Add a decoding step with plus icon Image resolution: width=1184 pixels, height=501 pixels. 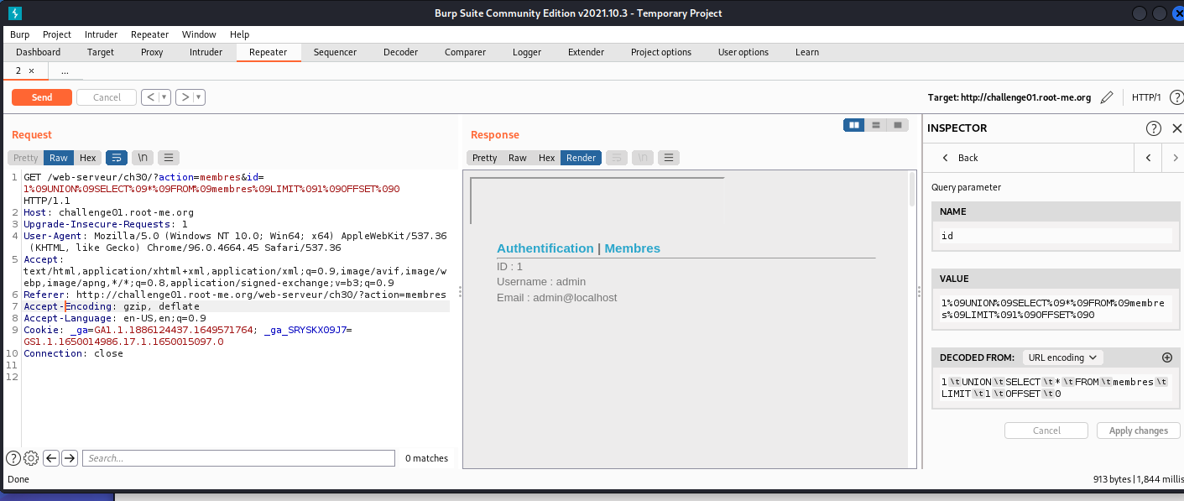(x=1166, y=357)
